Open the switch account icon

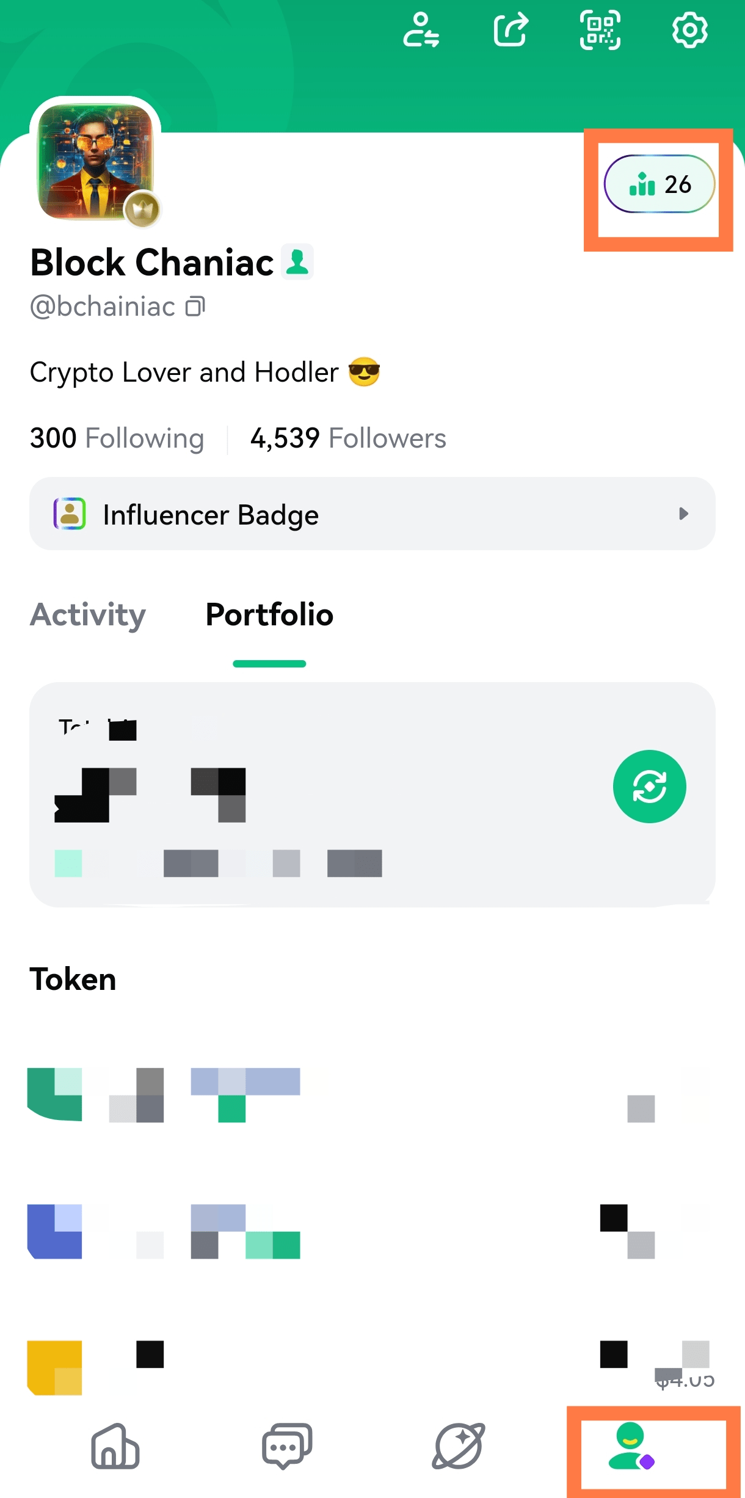point(421,30)
